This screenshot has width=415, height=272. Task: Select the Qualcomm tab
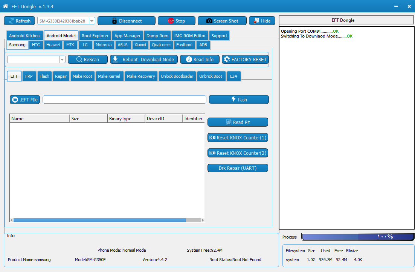161,45
